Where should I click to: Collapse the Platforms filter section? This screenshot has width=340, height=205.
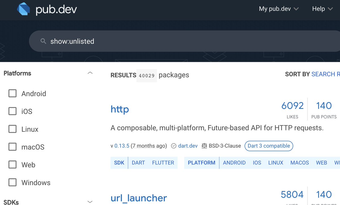(90, 73)
